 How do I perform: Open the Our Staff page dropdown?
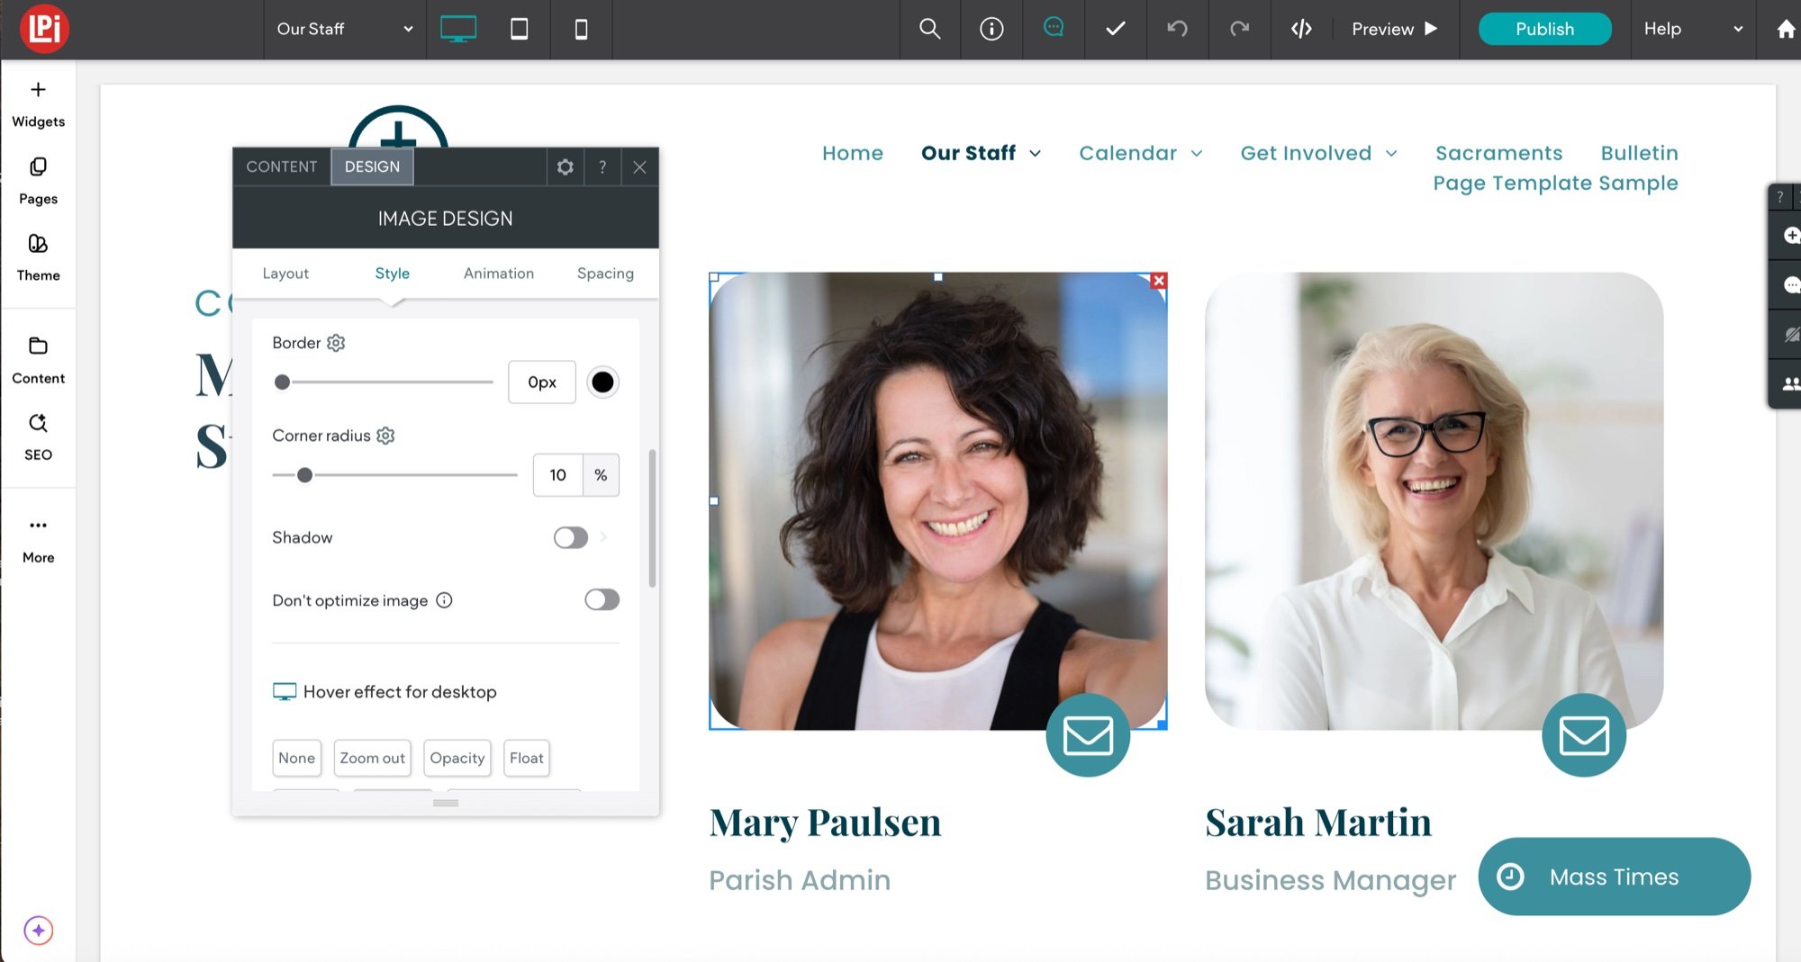(345, 29)
